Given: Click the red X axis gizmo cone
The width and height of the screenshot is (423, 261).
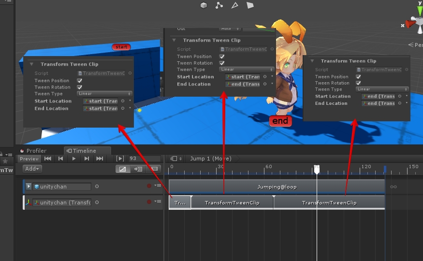Looking at the screenshot, I should 410,24.
